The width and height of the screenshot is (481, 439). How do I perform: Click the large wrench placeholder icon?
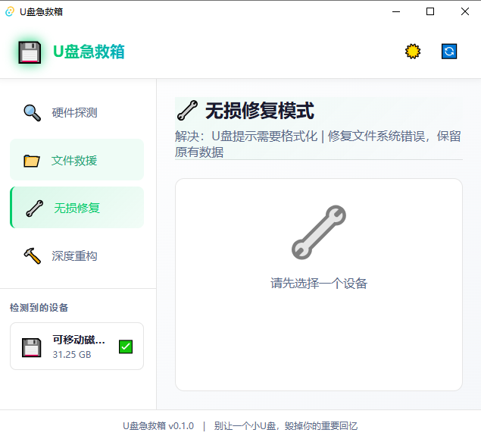(318, 232)
